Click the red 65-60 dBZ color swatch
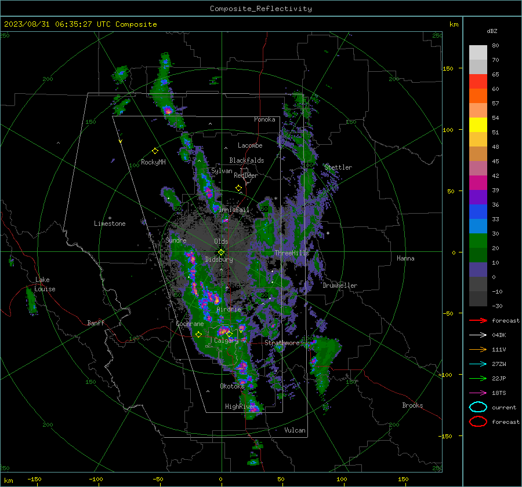This screenshot has height=487, width=522. [478, 82]
